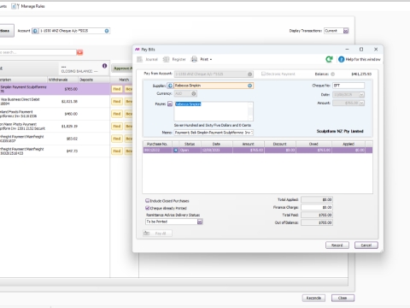
Task: Clear the search with the red X icon
Action: pos(79,52)
